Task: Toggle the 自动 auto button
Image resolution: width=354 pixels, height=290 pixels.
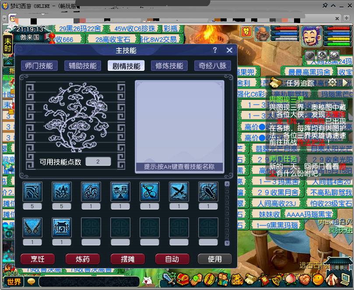Action: 172,259
